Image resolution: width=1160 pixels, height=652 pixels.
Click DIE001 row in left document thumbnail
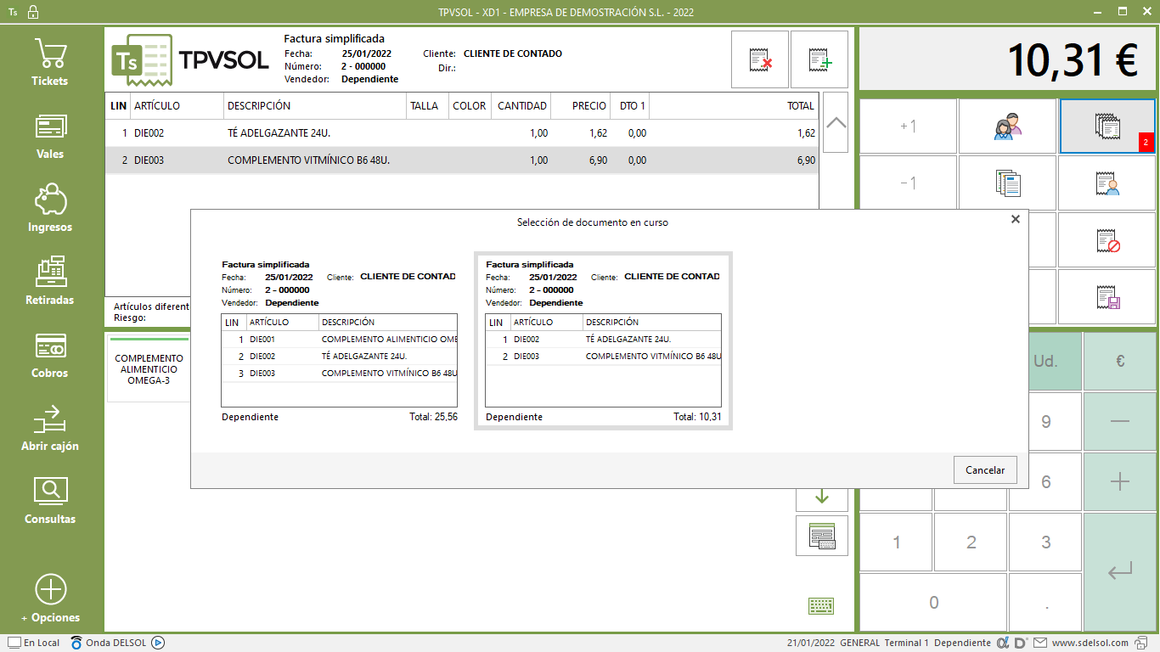point(339,340)
